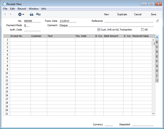Toggle Cust. Info on N/L Transaction checkbox

99,30
